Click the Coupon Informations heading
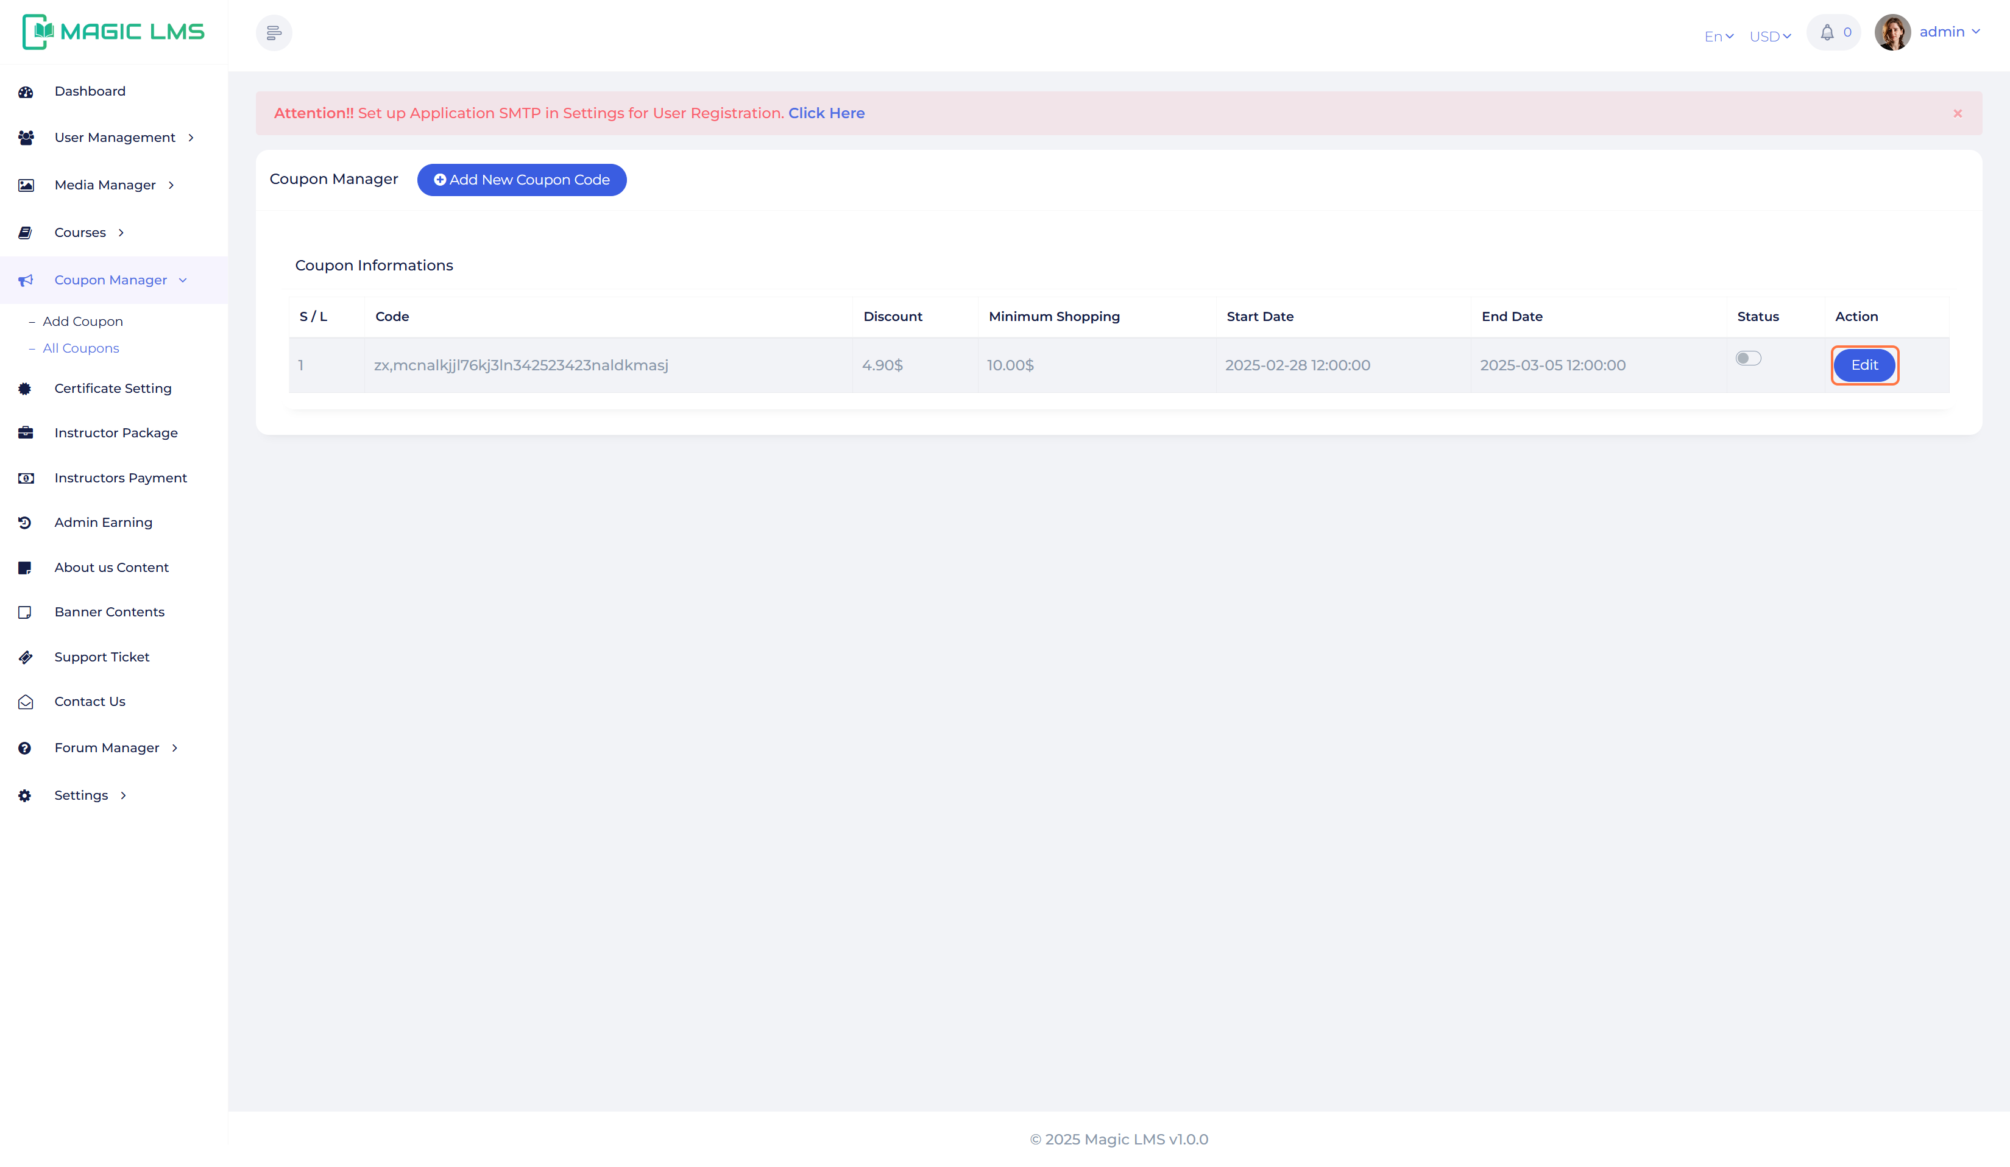Viewport: 2010px width, 1167px height. [374, 266]
